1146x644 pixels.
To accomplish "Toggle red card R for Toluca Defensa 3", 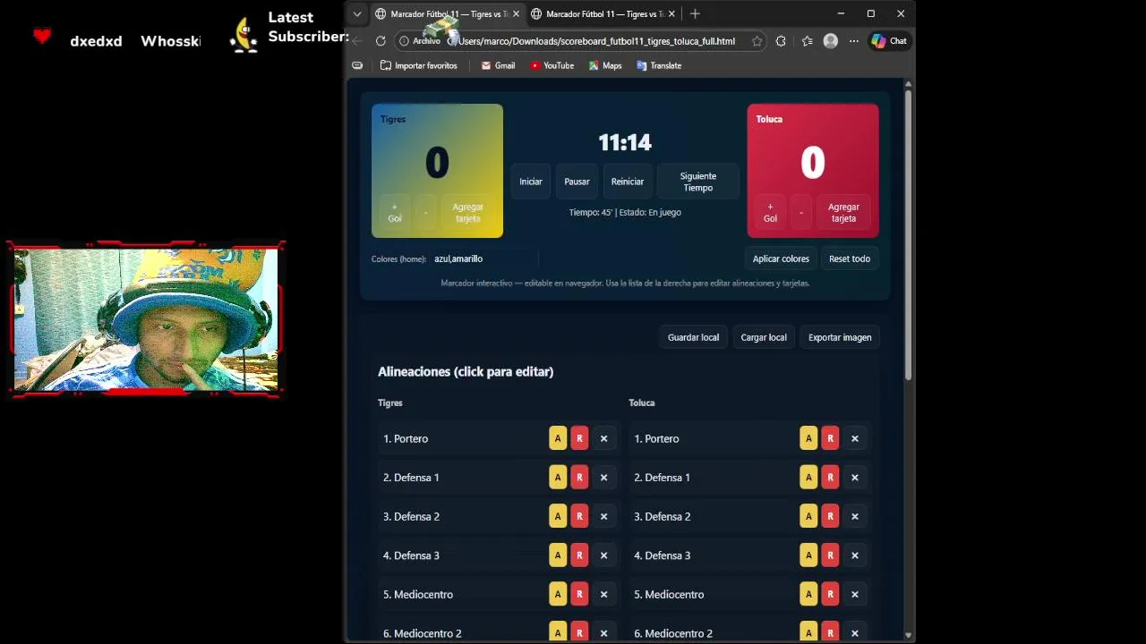I will [x=830, y=555].
